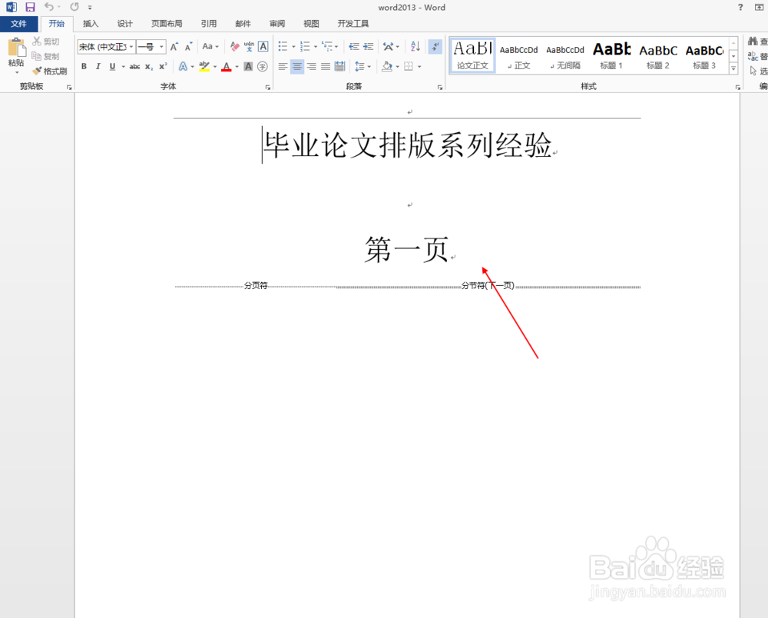Switch to the 插入 ribbon tab

click(90, 23)
